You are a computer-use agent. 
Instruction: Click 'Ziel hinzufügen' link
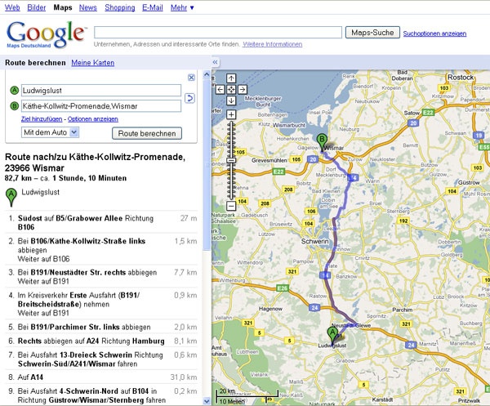point(42,119)
